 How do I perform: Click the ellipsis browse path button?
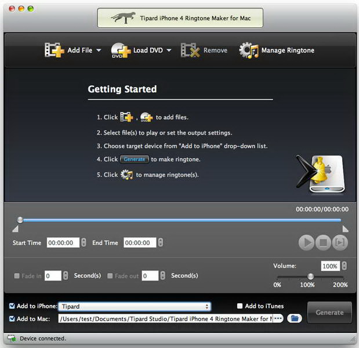(x=278, y=318)
